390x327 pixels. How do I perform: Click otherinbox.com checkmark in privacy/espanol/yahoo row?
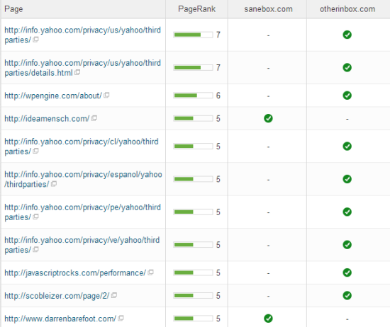(x=347, y=179)
